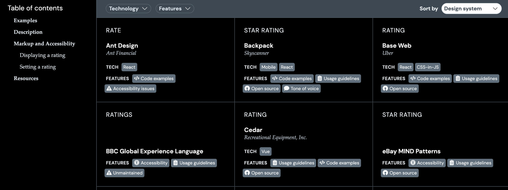The image size is (508, 190).
Task: Click the Skyscanner company name
Action: (256, 53)
